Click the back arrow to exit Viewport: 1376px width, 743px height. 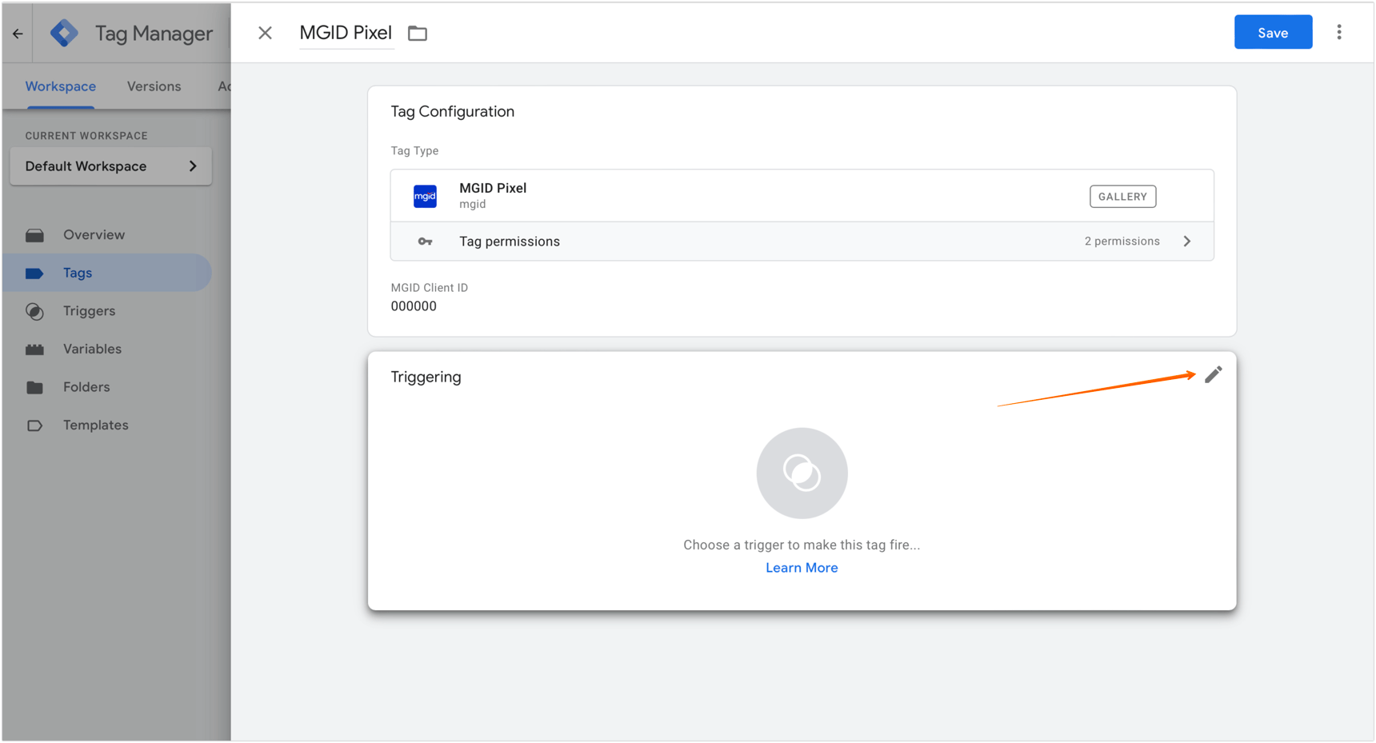coord(17,33)
